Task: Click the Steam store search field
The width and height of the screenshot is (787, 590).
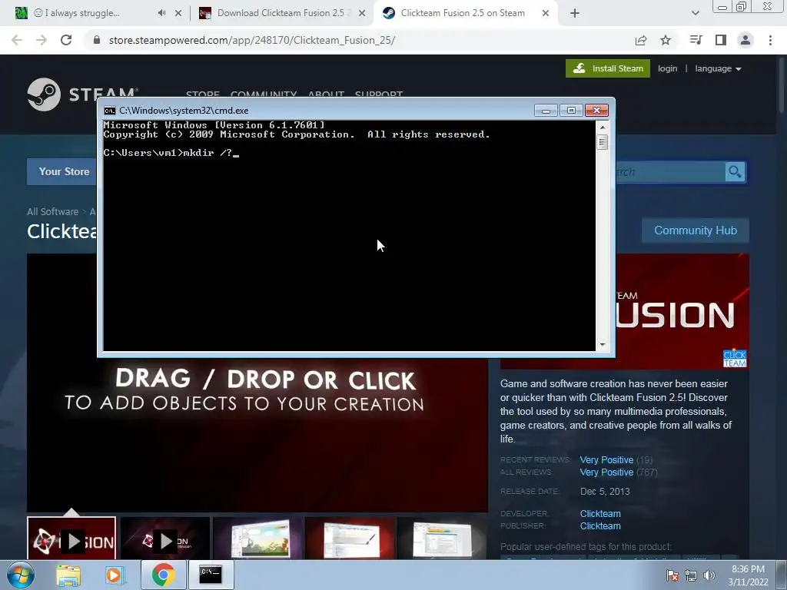Action: 670,172
